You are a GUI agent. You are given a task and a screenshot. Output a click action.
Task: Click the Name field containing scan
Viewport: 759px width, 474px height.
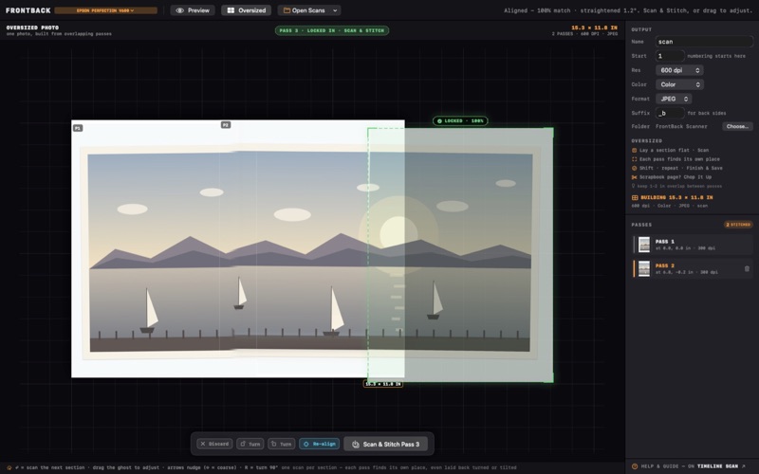pyautogui.click(x=704, y=42)
